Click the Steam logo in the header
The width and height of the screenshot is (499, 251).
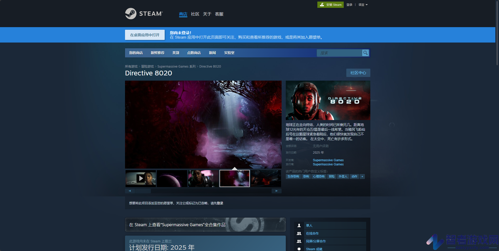coord(144,14)
